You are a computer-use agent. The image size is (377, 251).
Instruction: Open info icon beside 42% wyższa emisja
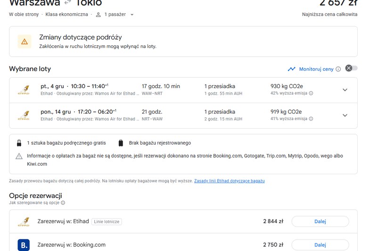[311, 93]
